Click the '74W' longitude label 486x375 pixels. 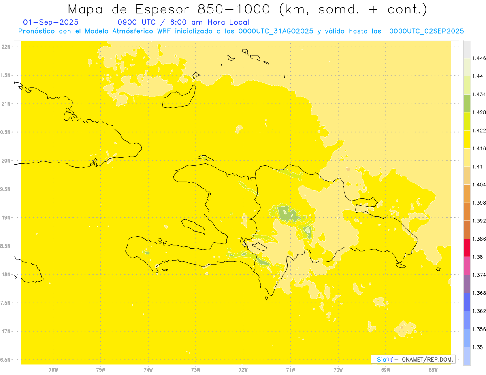pos(148,370)
